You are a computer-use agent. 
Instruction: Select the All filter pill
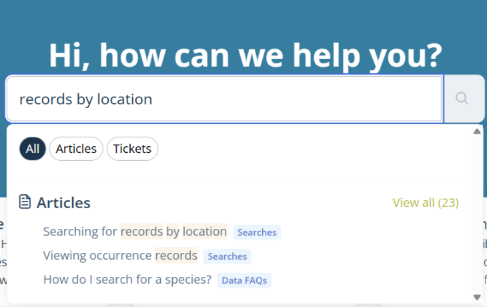(33, 149)
